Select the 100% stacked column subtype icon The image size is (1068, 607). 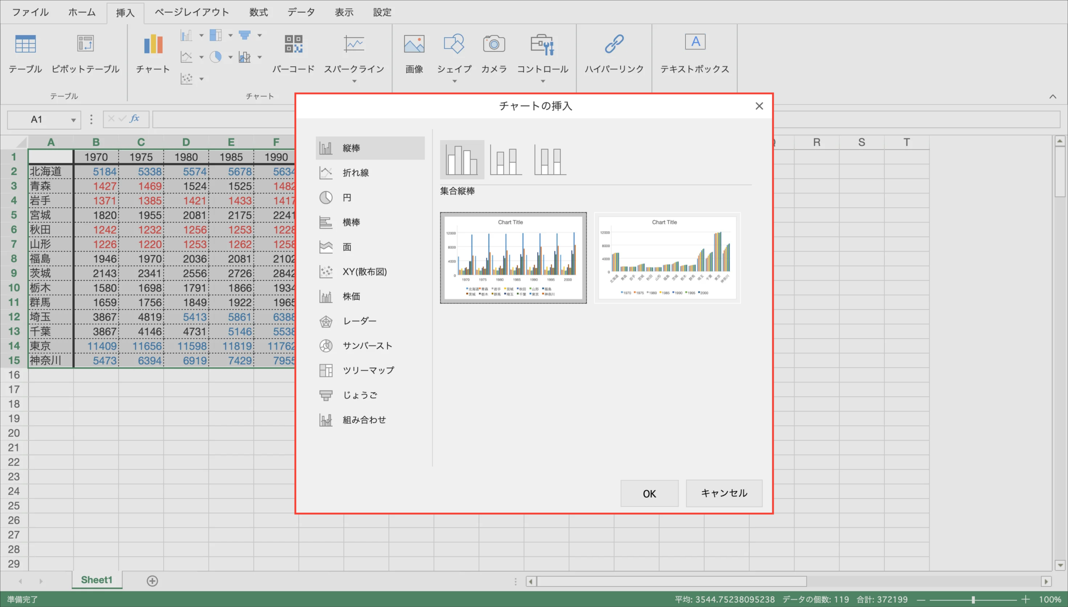tap(550, 160)
